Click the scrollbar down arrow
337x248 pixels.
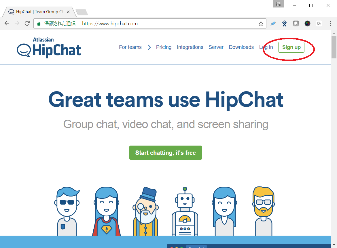pyautogui.click(x=334, y=245)
